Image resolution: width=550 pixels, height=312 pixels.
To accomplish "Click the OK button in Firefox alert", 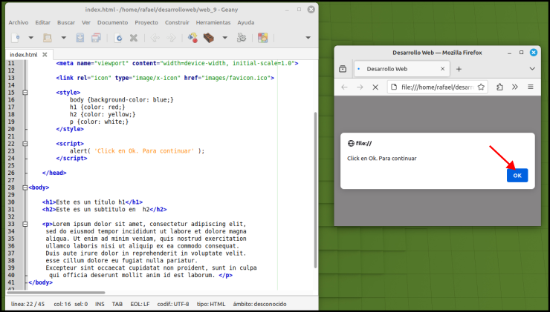I will point(517,176).
